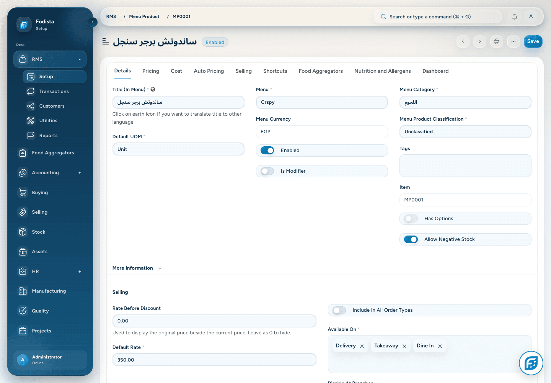This screenshot has width=551, height=383.
Task: Remove Dine In from Available On
Action: (x=440, y=346)
